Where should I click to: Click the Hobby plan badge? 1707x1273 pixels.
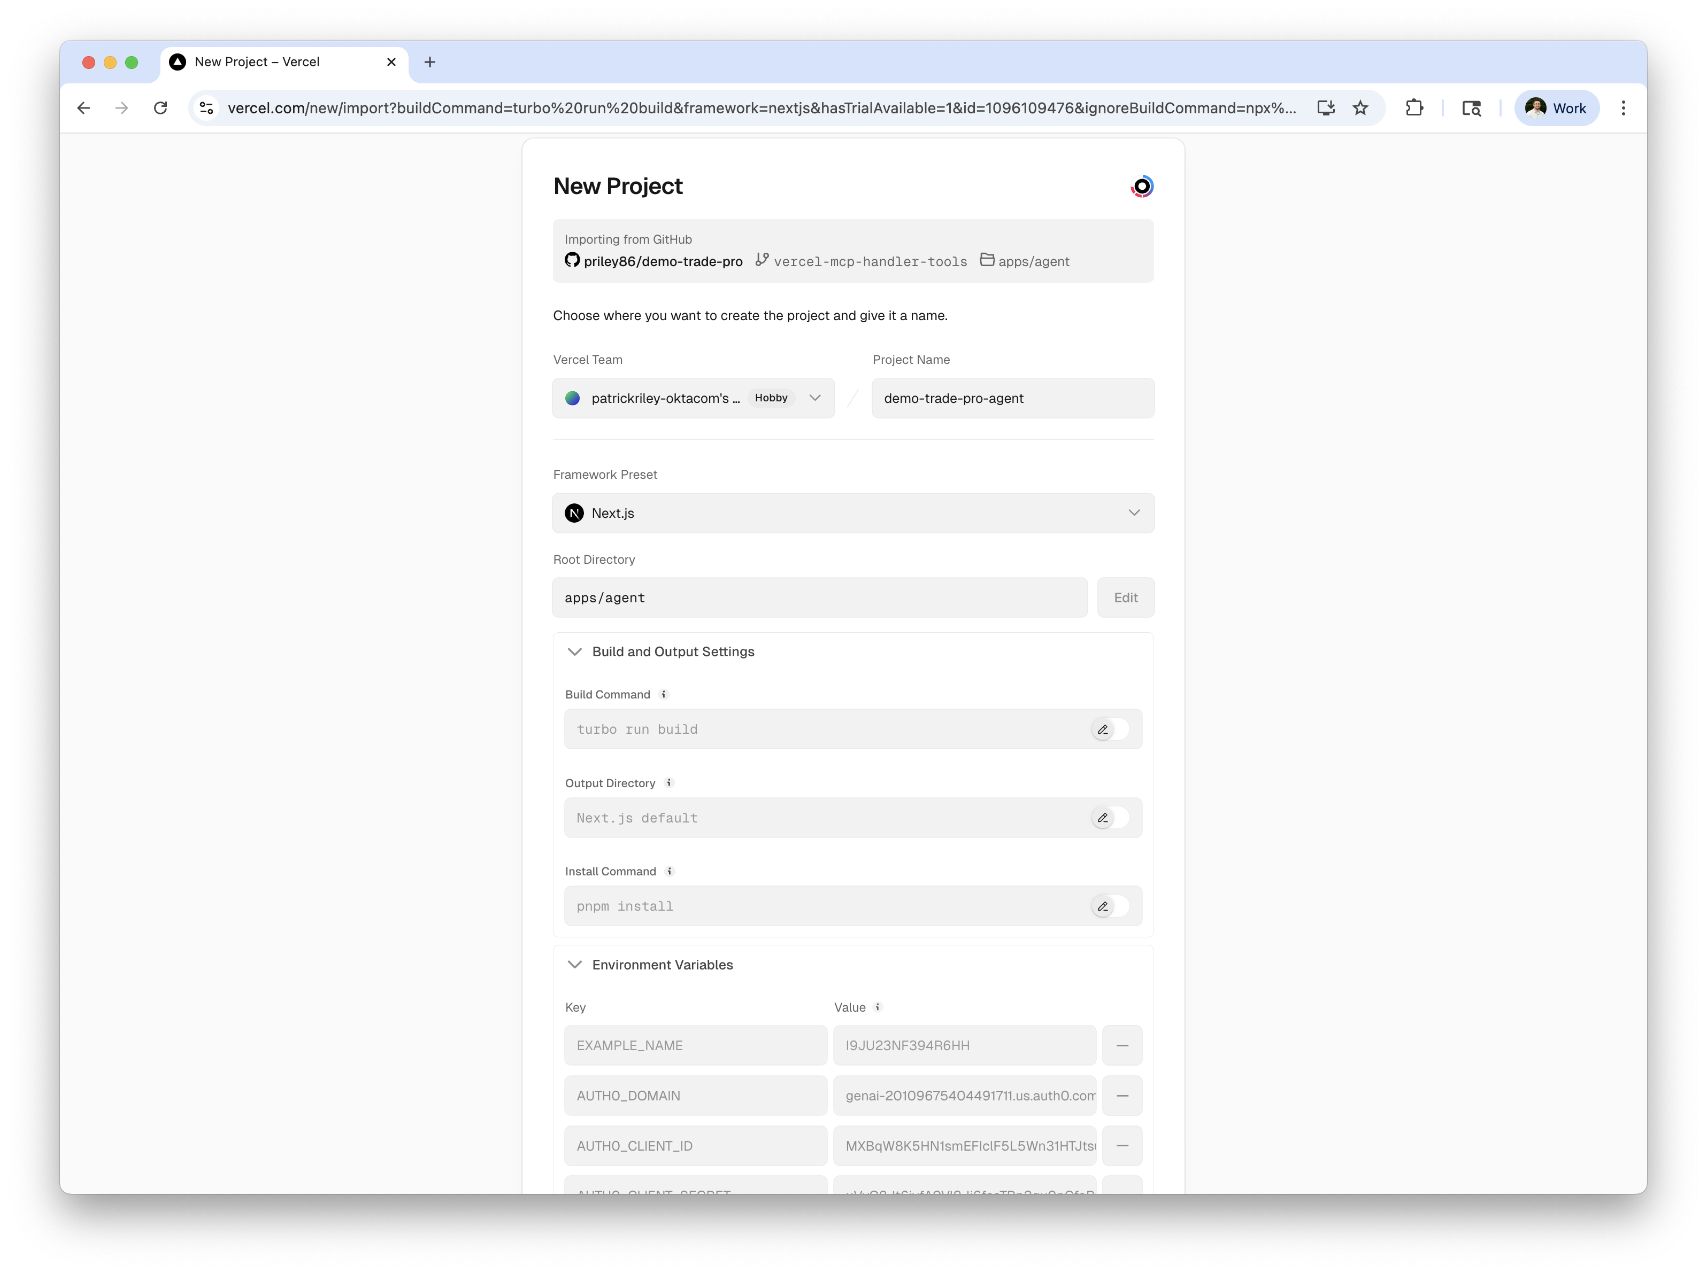[x=771, y=398]
